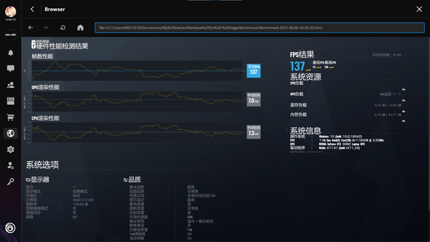430x242 pixels.
Task: Open overlay settings gear icon
Action: click(x=11, y=149)
